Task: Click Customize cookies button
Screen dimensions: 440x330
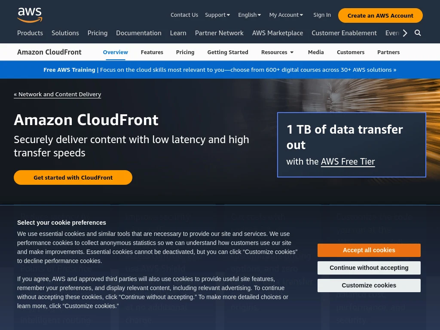Action: [369, 286]
